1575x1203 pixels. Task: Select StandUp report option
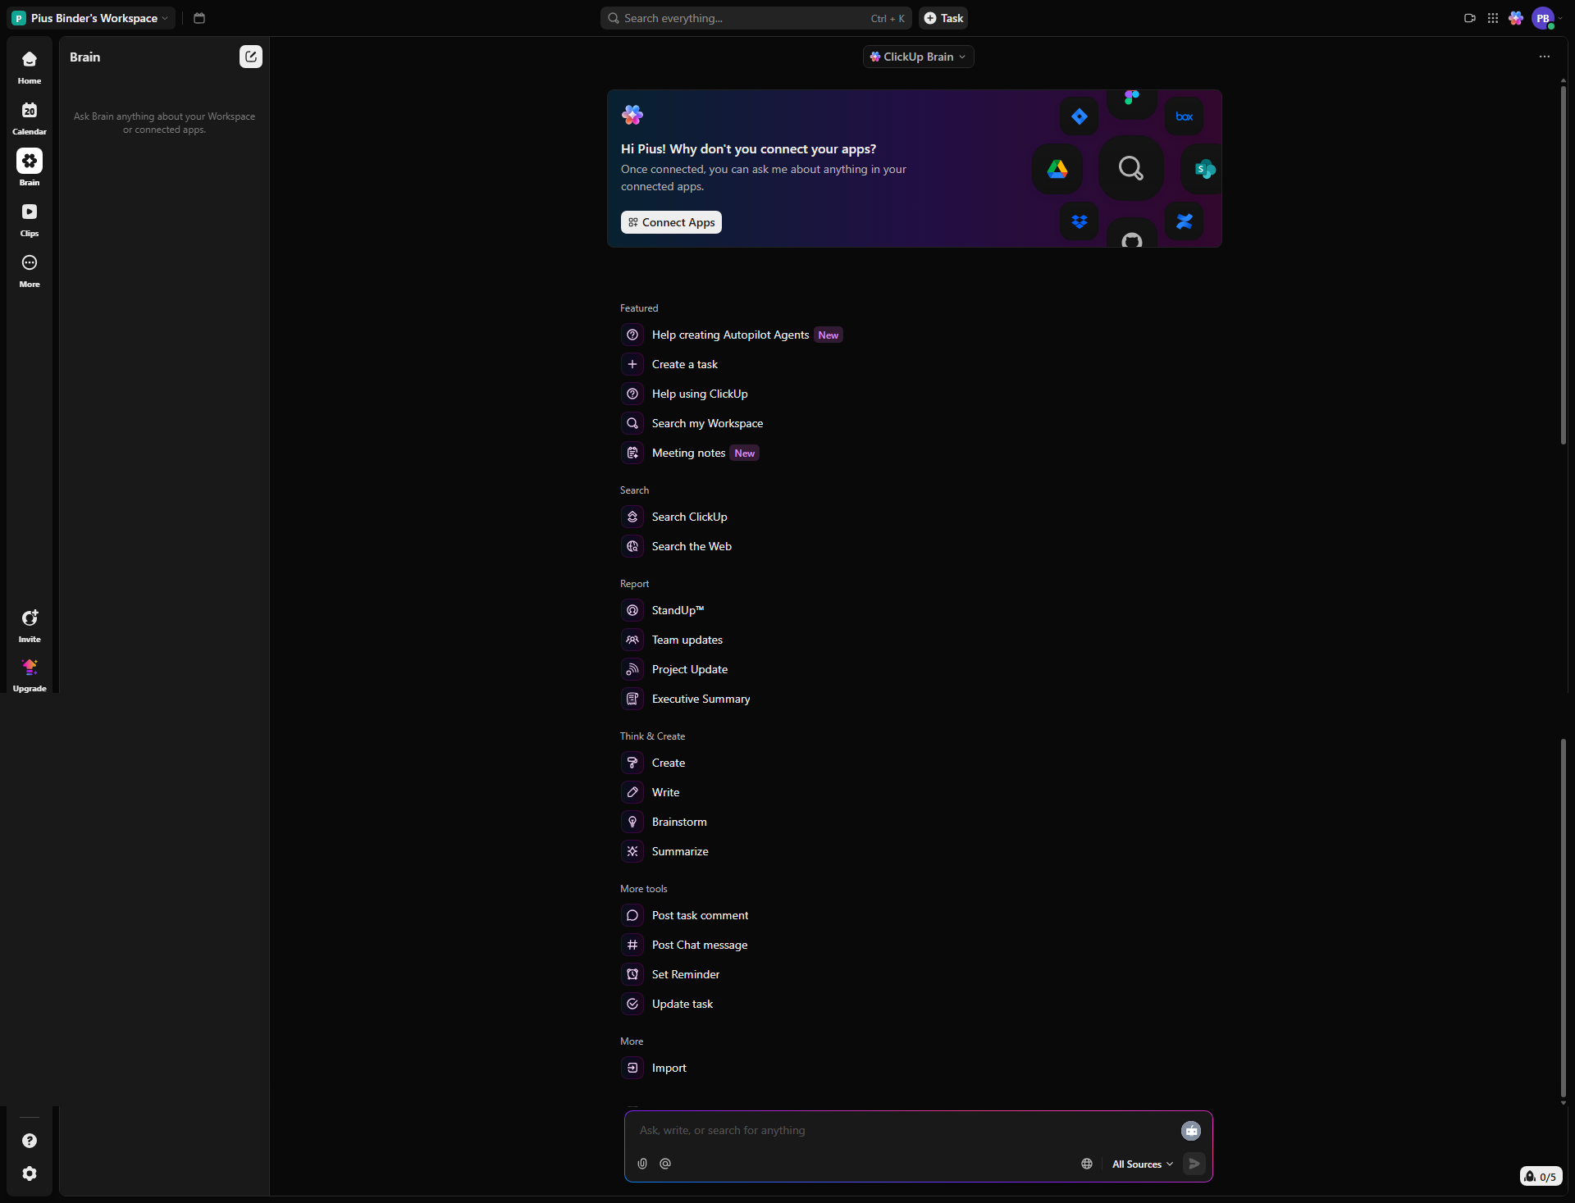coord(663,610)
